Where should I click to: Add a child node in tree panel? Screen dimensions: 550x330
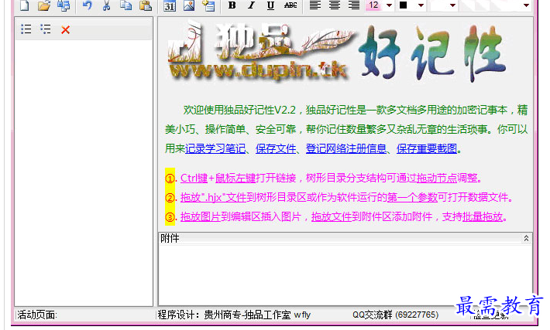point(46,29)
